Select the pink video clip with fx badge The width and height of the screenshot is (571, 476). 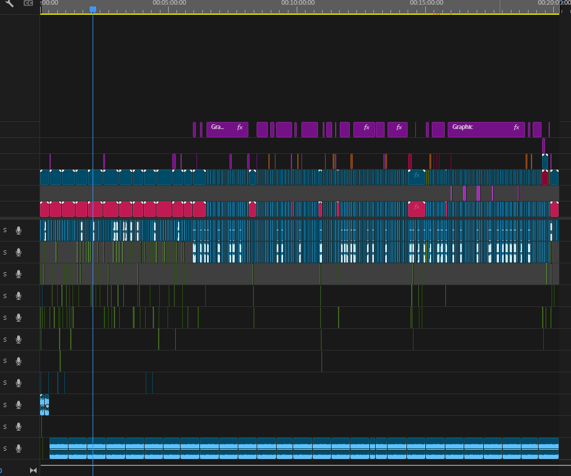click(x=416, y=209)
